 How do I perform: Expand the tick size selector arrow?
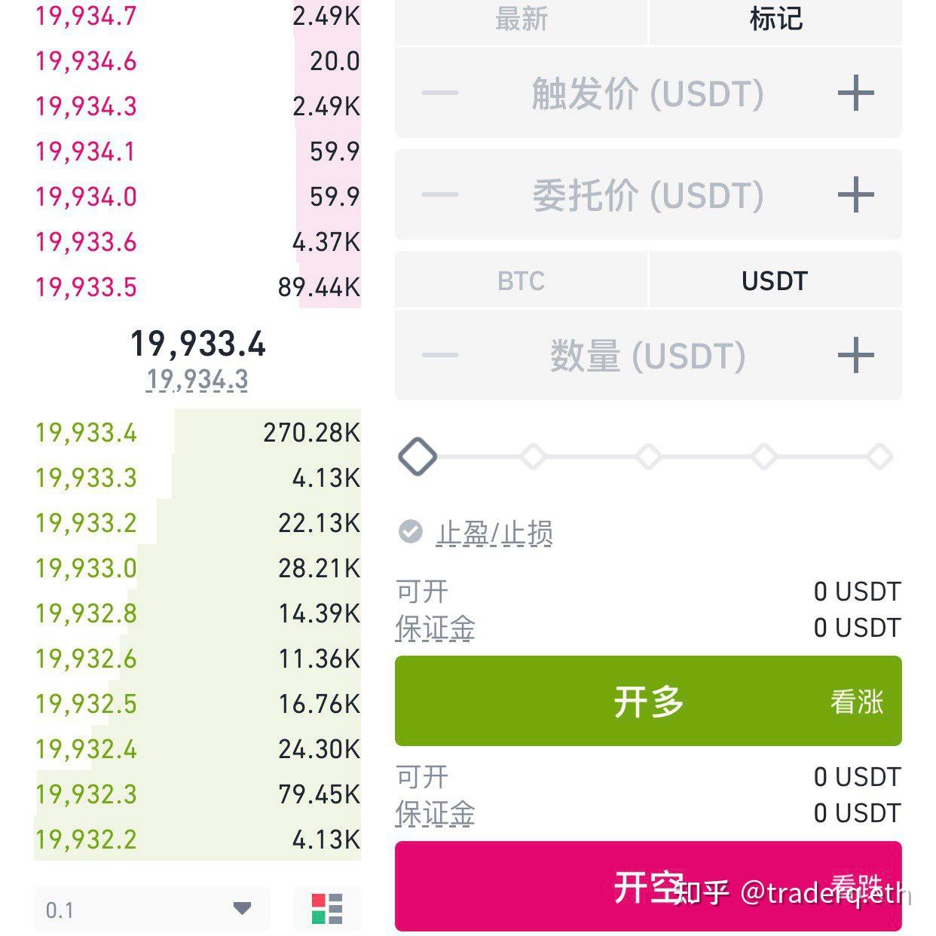[x=241, y=910]
